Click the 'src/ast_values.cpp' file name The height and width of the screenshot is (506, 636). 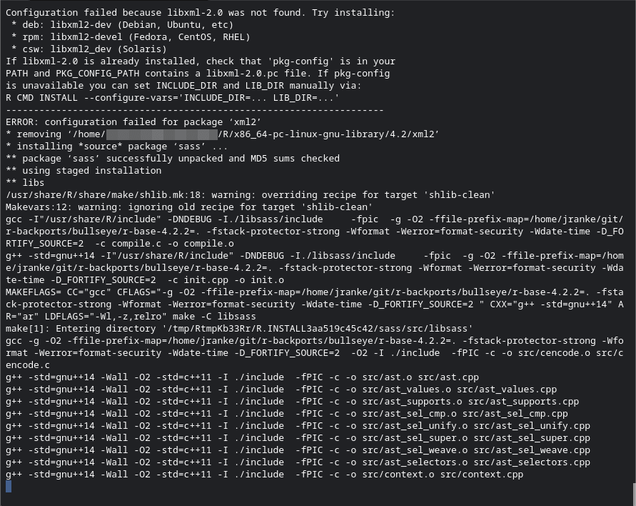(x=507, y=390)
